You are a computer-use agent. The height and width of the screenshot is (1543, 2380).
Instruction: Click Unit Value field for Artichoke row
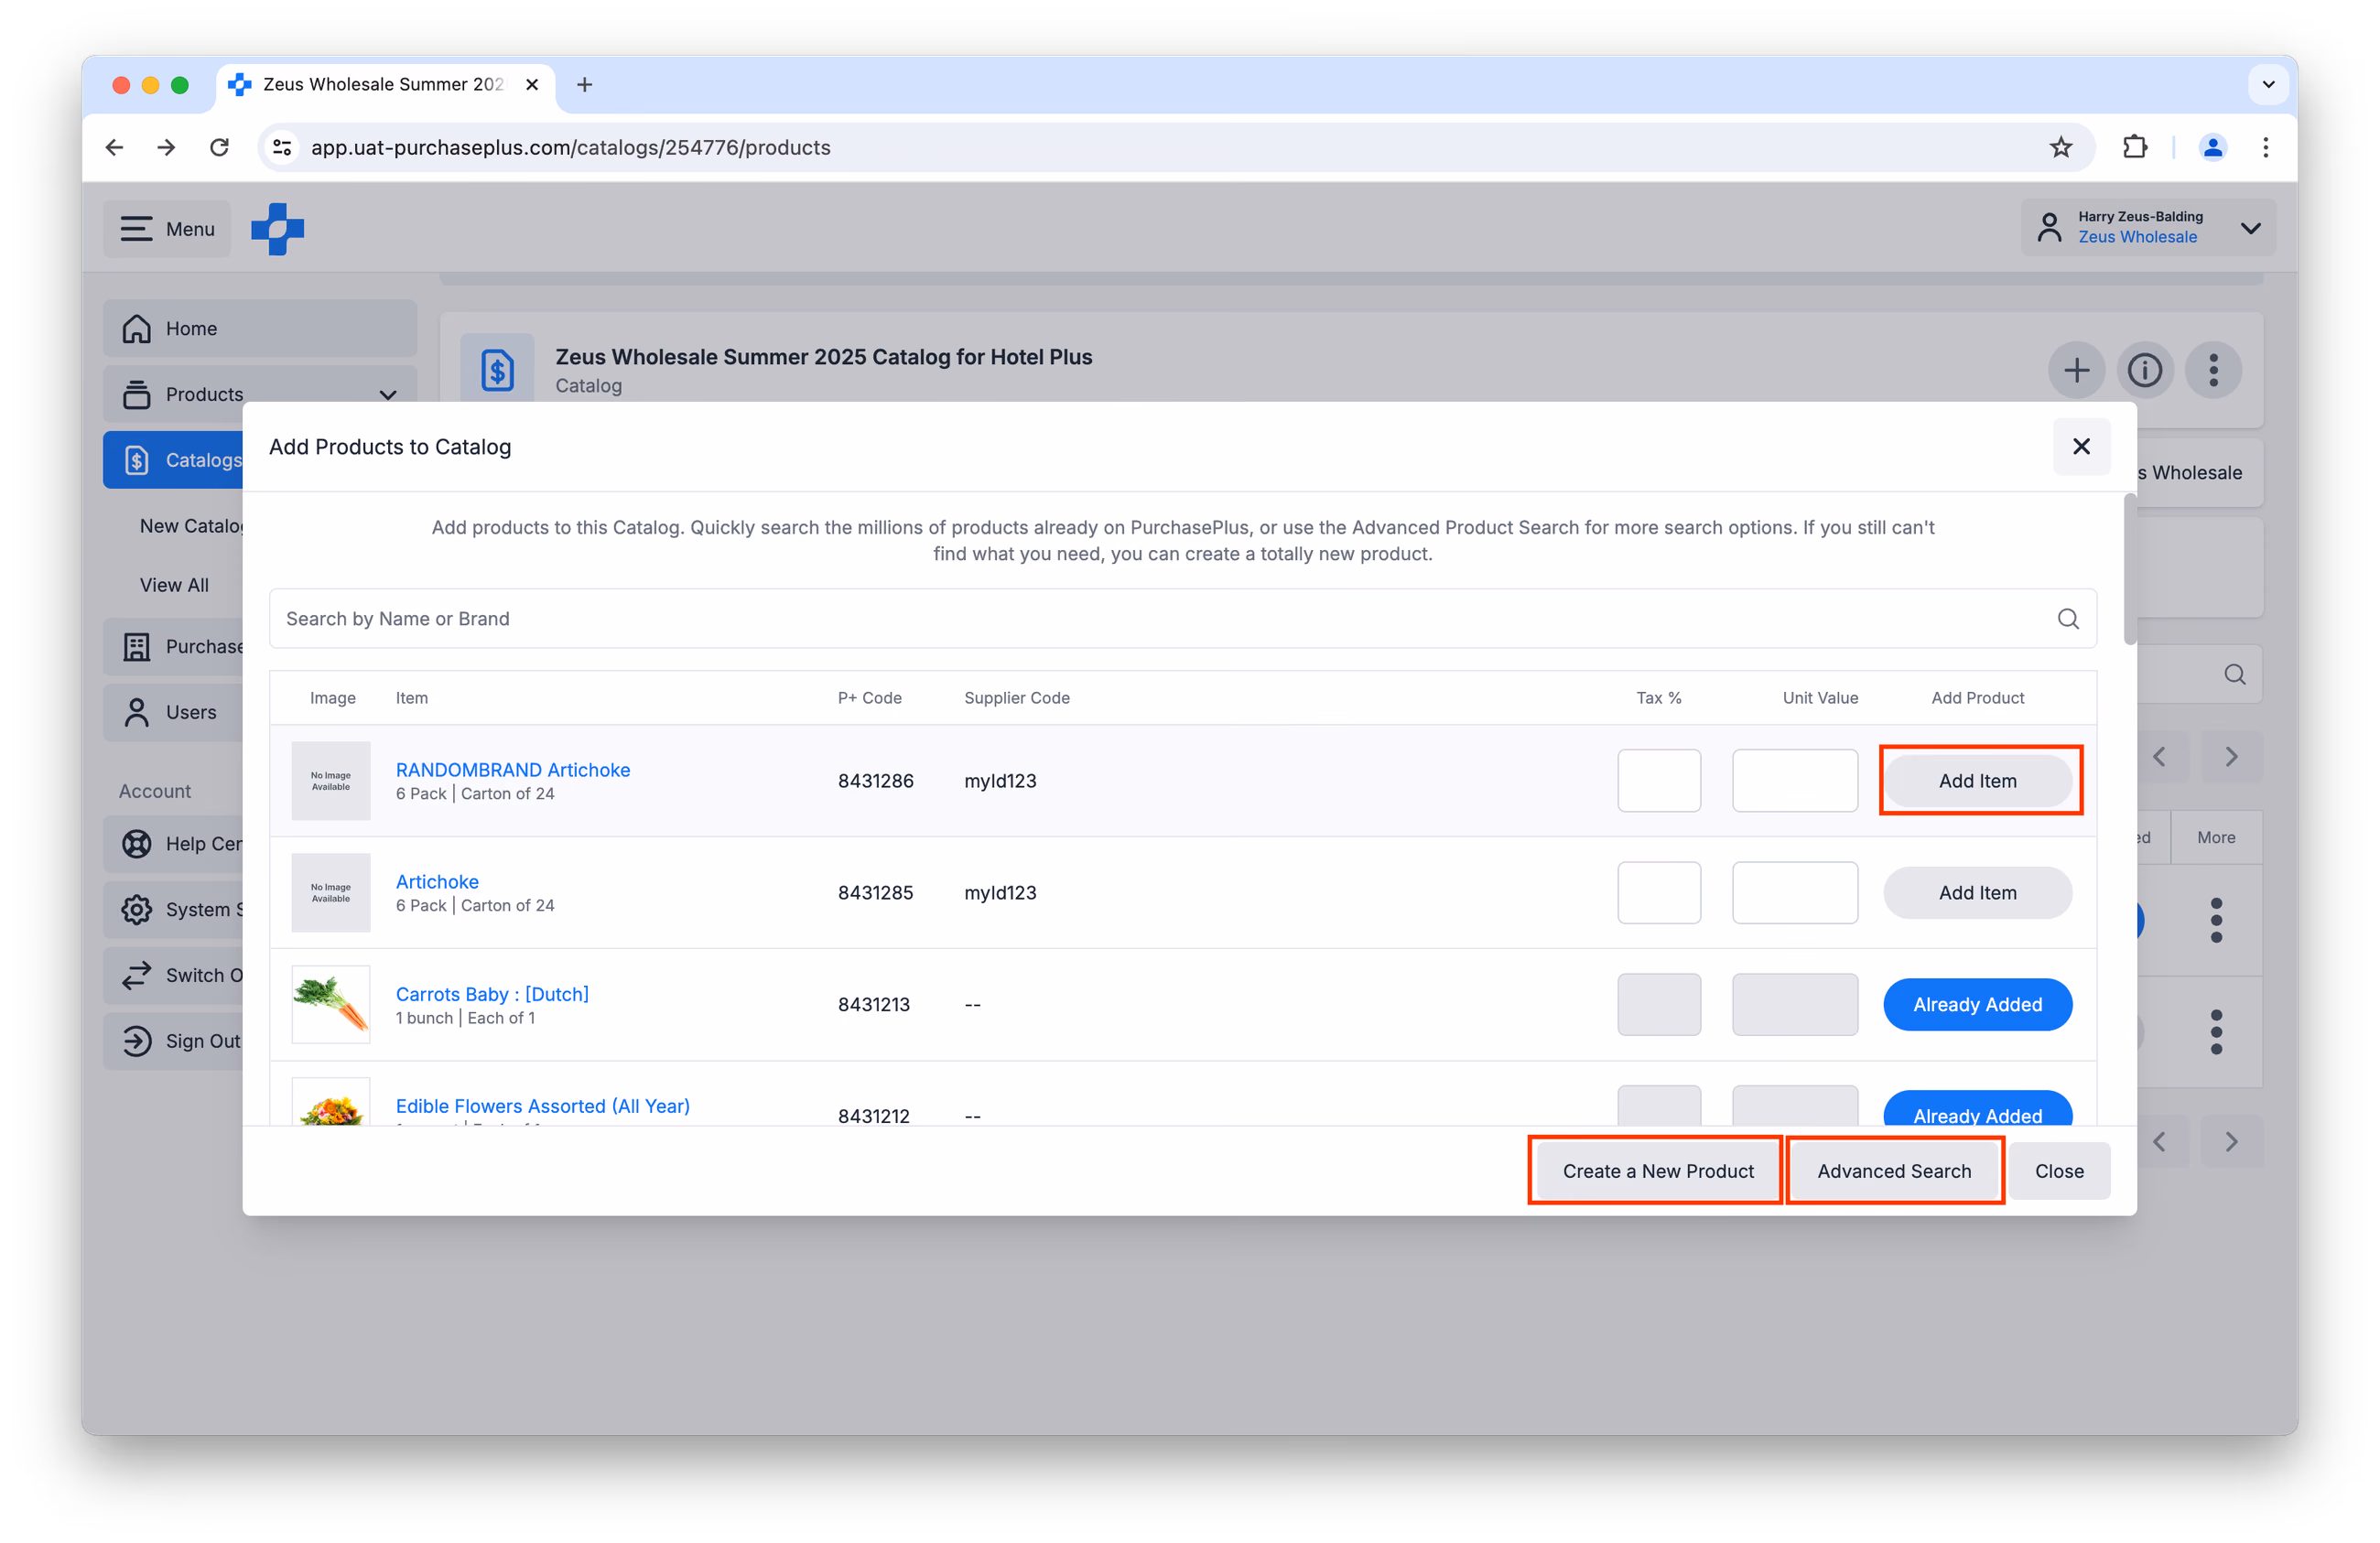[x=1795, y=893]
